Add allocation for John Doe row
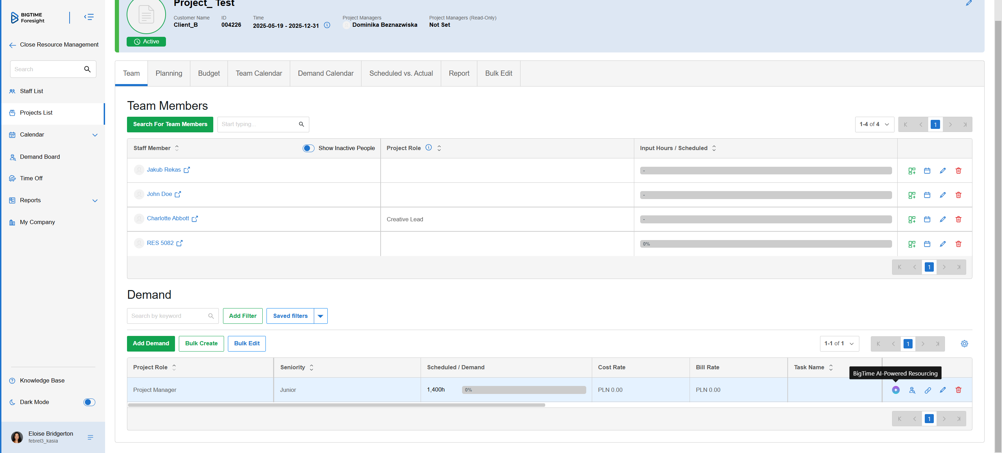 (x=912, y=195)
